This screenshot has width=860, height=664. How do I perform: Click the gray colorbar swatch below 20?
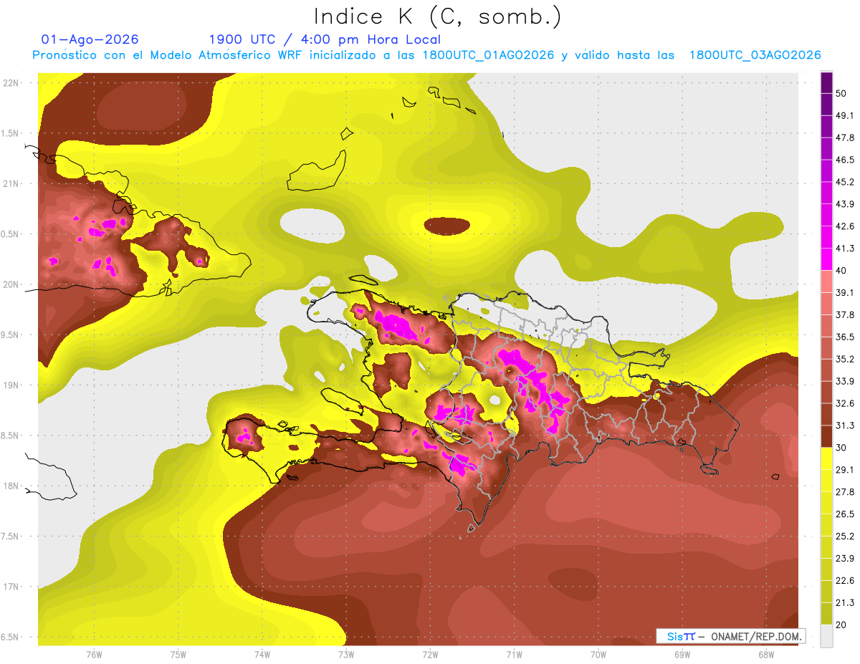point(826,635)
